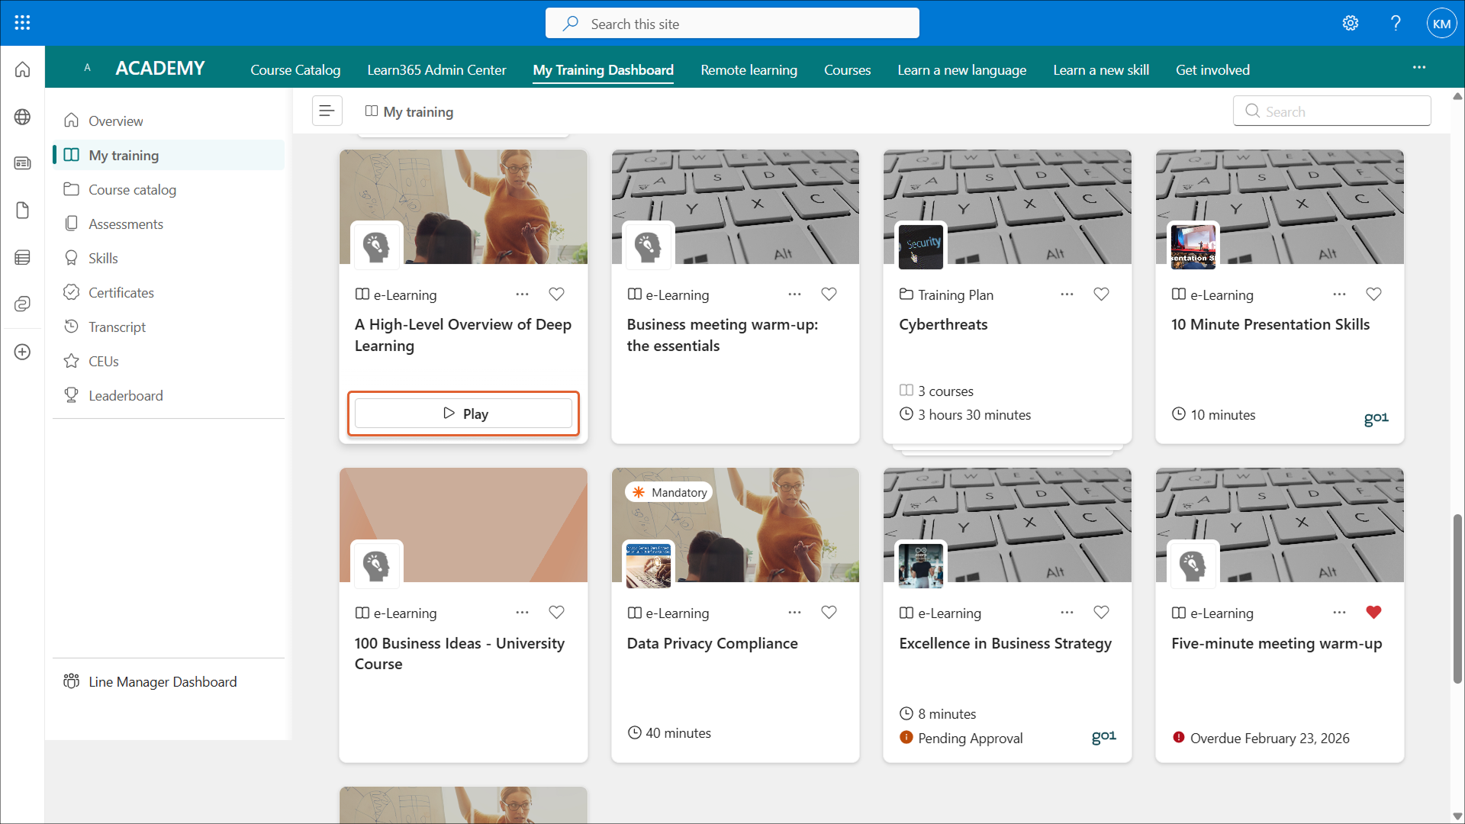Image resolution: width=1465 pixels, height=824 pixels.
Task: Toggle the navigation menu hamburger button
Action: [x=327, y=111]
